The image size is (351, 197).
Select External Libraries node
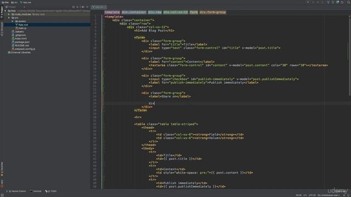[21, 53]
